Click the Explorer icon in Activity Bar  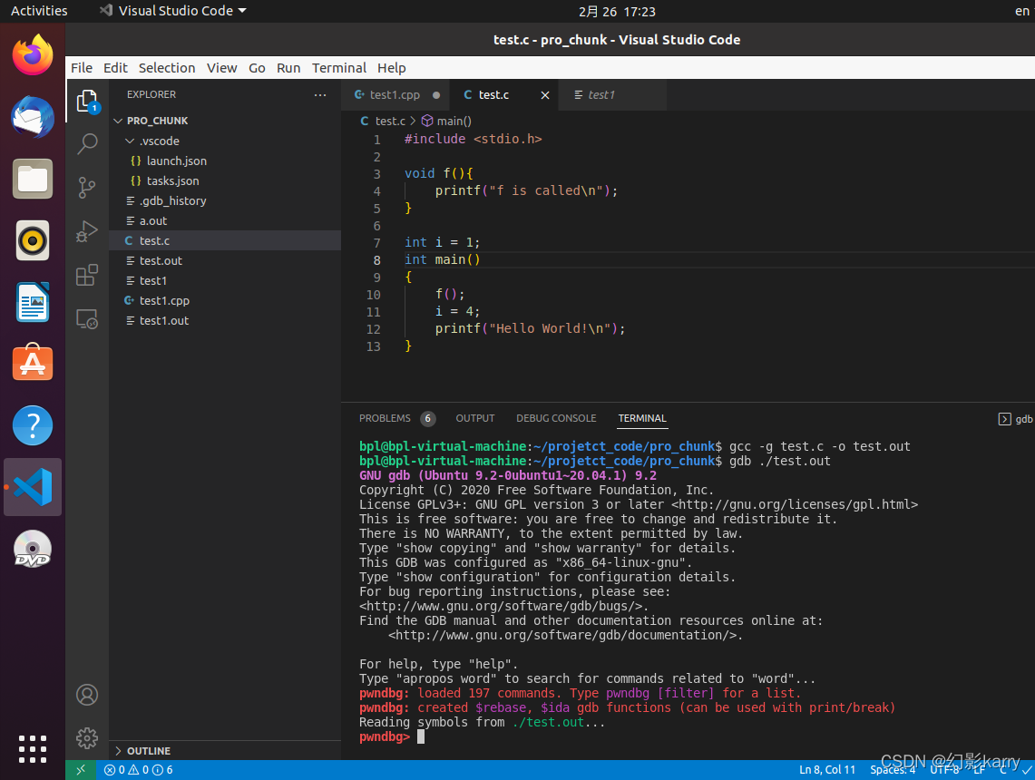click(x=86, y=102)
